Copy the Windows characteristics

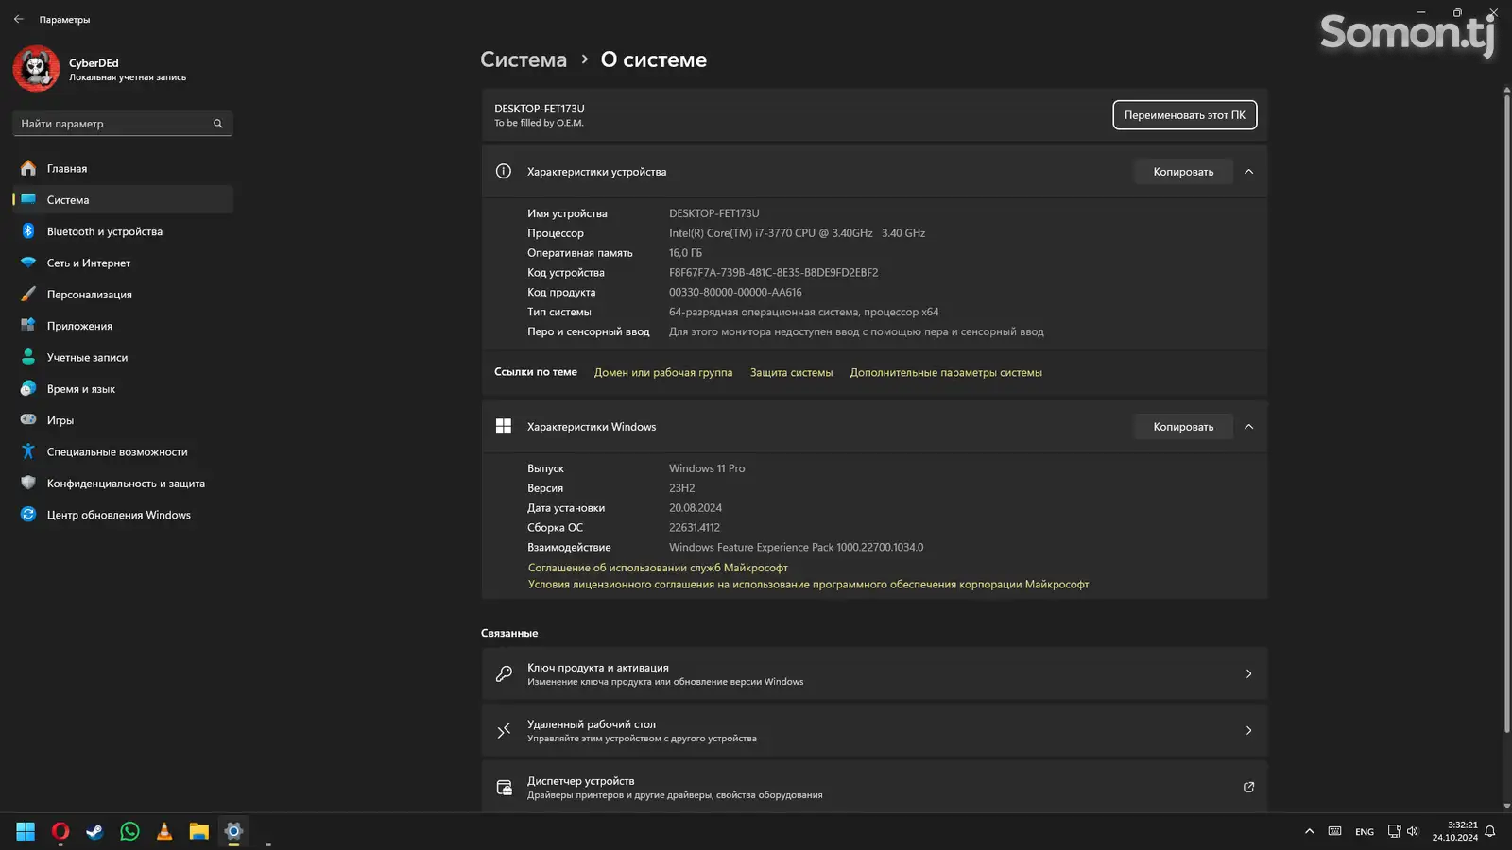coord(1183,427)
